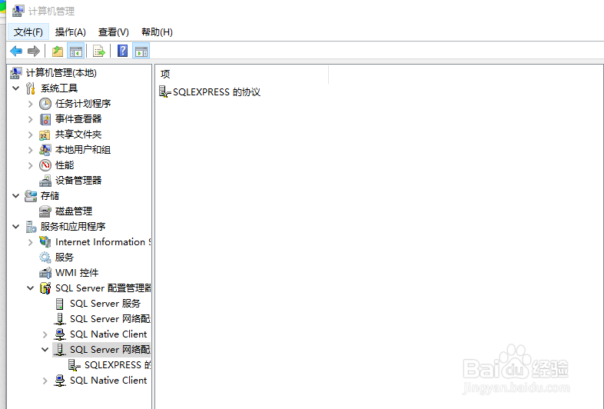Expand the 事件查看器 node

click(x=31, y=119)
